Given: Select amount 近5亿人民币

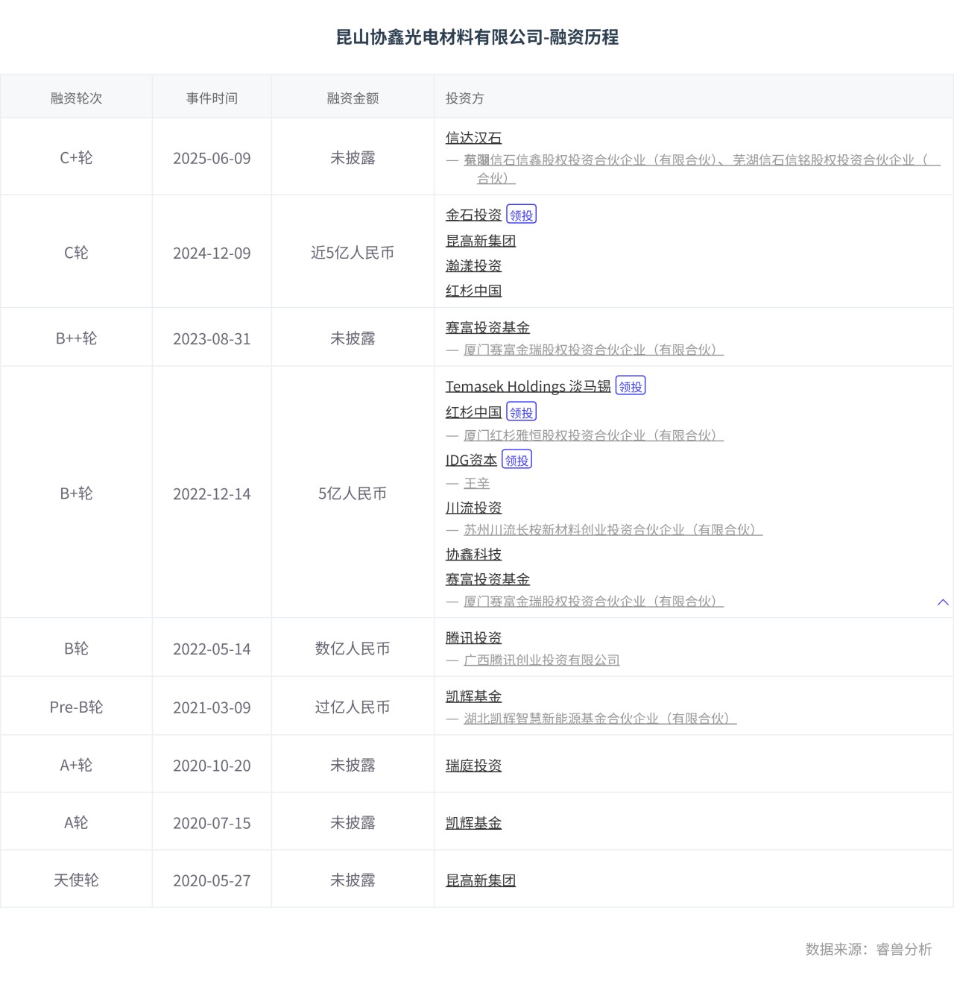Looking at the screenshot, I should click(353, 253).
